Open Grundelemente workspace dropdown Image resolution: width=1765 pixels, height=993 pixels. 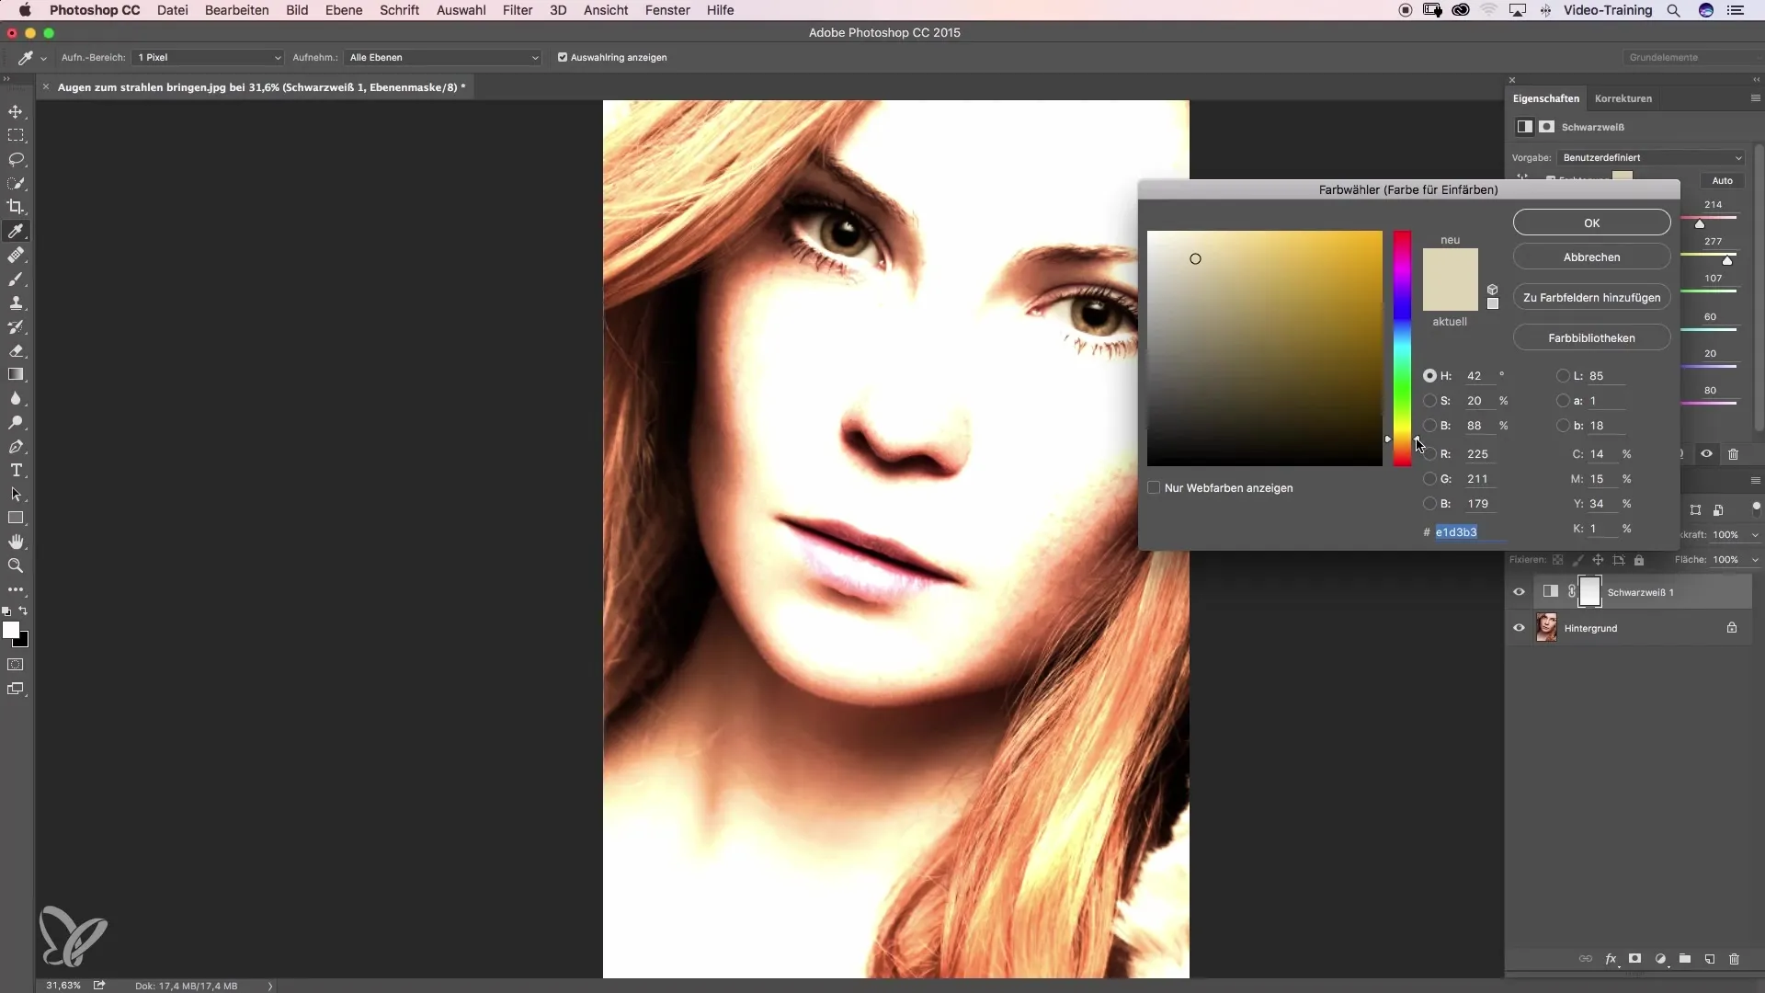(1693, 57)
